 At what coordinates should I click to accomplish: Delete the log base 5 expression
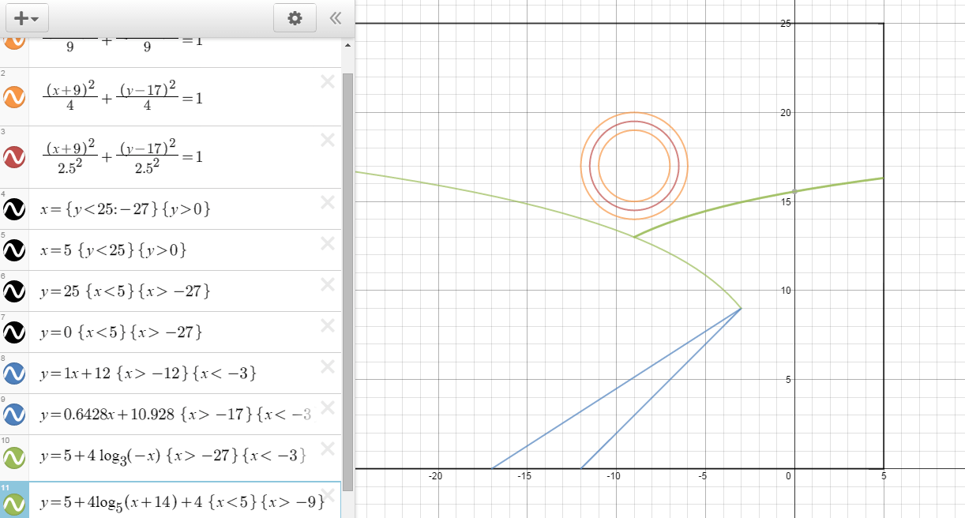click(x=328, y=495)
